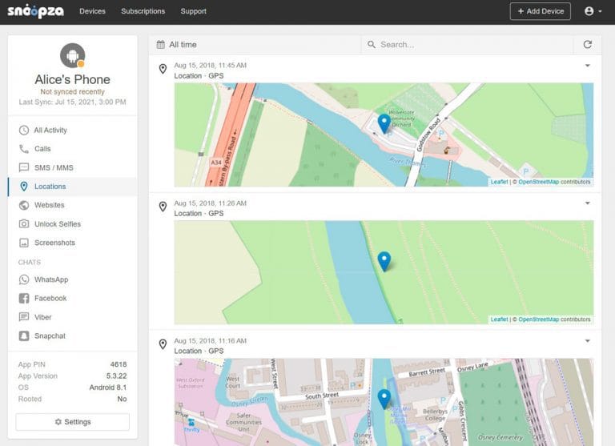Open the SMS / MMS section

point(73,167)
